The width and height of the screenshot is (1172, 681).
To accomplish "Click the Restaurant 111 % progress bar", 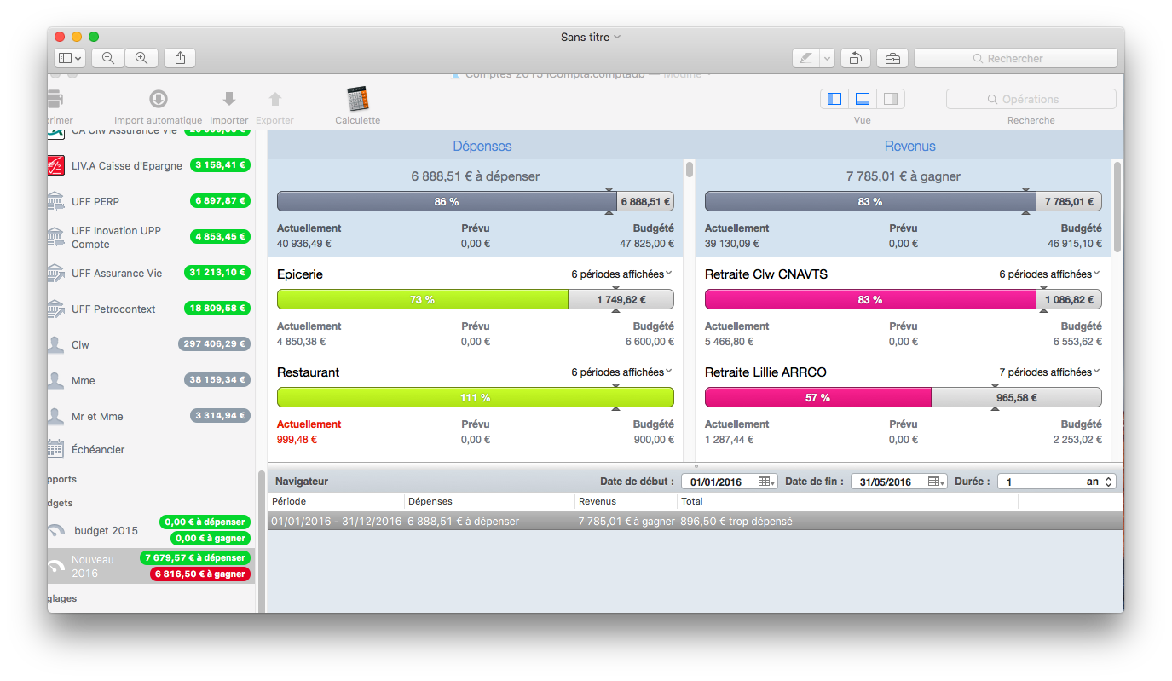I will point(476,398).
